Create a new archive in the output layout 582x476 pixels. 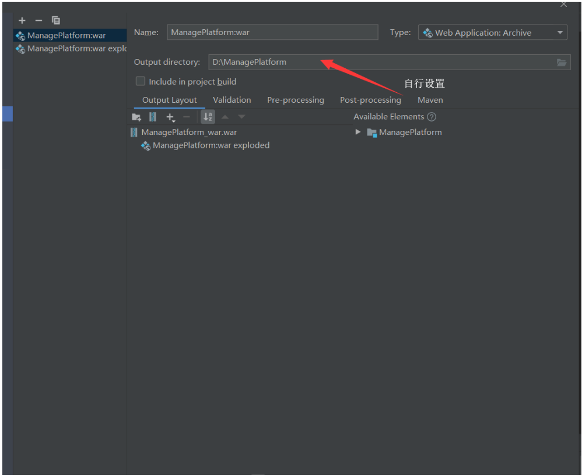tap(153, 117)
